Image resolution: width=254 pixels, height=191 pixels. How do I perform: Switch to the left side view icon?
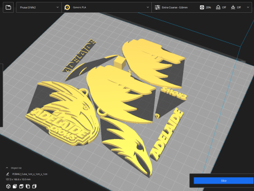coord(28,186)
